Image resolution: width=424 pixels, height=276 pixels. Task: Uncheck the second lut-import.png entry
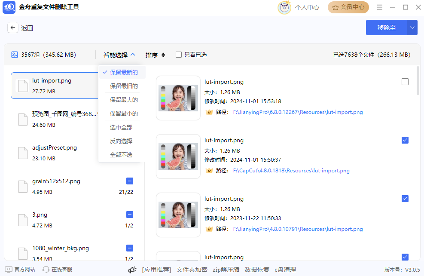pyautogui.click(x=405, y=140)
